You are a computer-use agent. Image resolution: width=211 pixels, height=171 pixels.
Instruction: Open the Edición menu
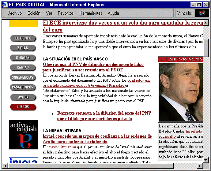click(x=34, y=13)
